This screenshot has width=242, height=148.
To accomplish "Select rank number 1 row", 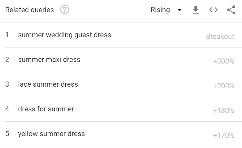I will [121, 35].
